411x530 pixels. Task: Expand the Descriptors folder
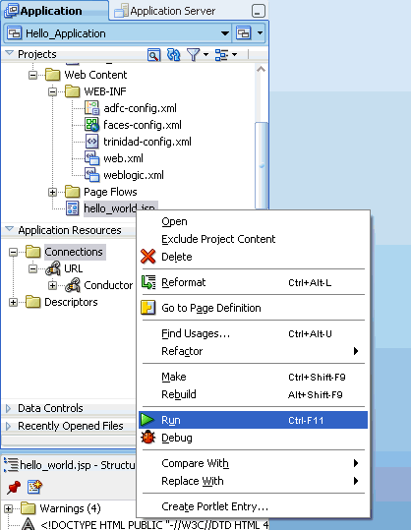click(x=13, y=302)
